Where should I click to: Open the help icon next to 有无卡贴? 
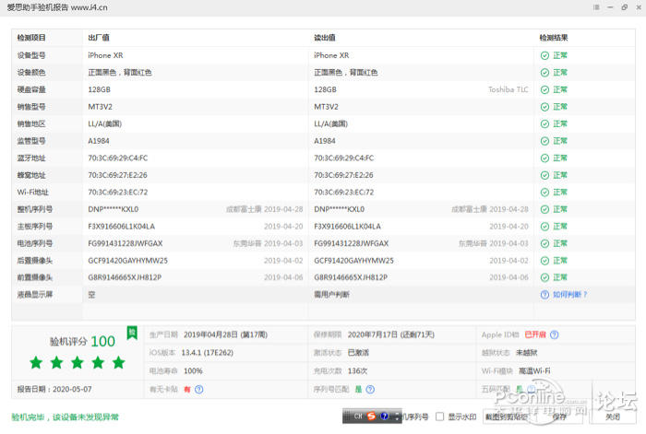click(199, 389)
